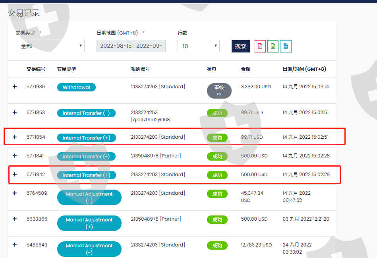Viewport: 377px width, 258px height.
Task: Export records as CSV document icon
Action: point(286,46)
